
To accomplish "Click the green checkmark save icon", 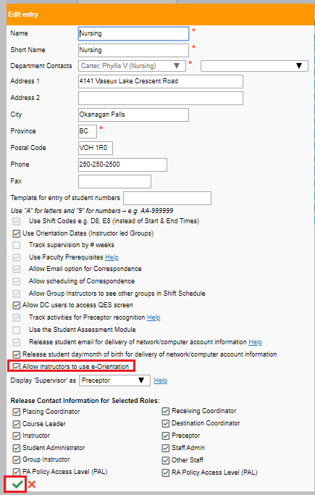I will point(17,484).
